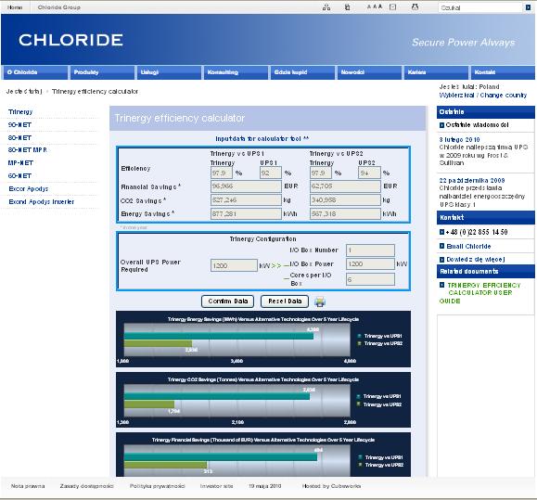Screen dimensions: 537x500
Task: Select 80-NET in left sidebar
Action: point(19,138)
